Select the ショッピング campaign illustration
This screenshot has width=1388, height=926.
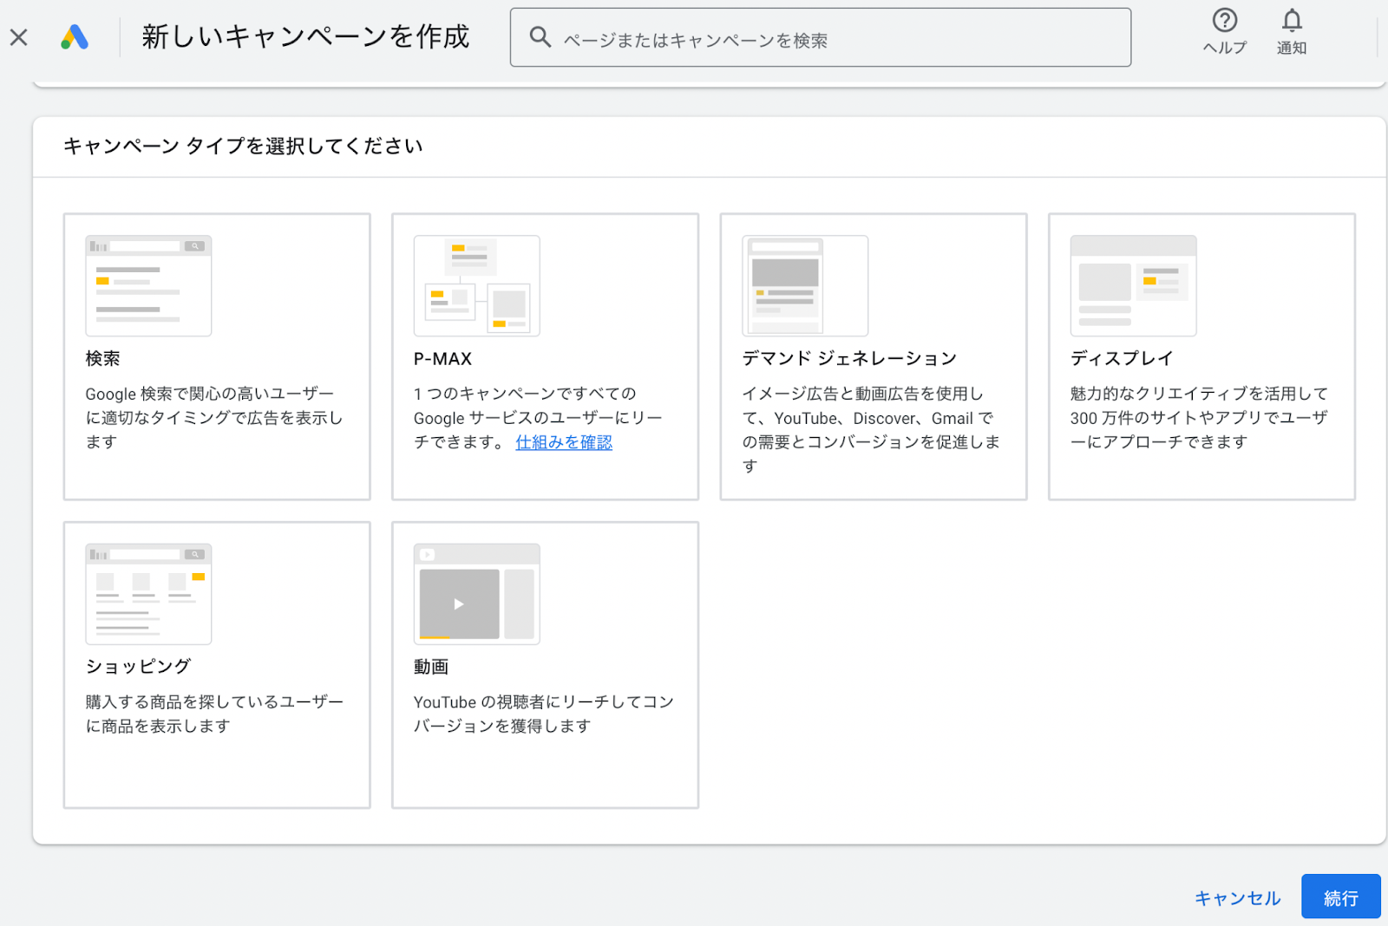click(x=148, y=594)
